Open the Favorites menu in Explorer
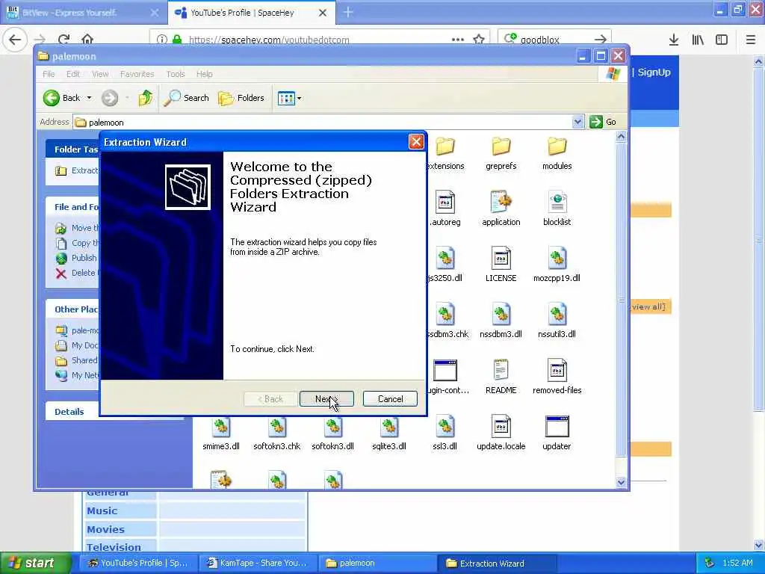 137,74
